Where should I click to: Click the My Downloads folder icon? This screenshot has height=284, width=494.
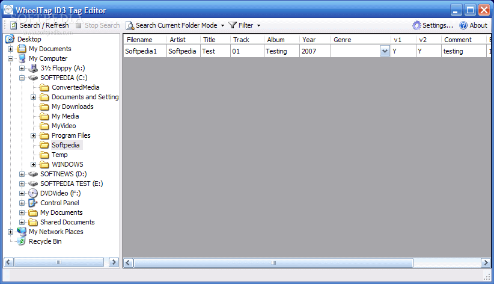coord(44,106)
